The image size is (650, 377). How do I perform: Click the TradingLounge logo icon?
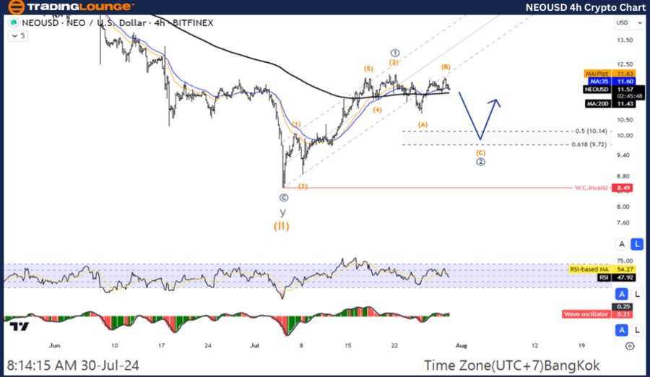coord(16,6)
